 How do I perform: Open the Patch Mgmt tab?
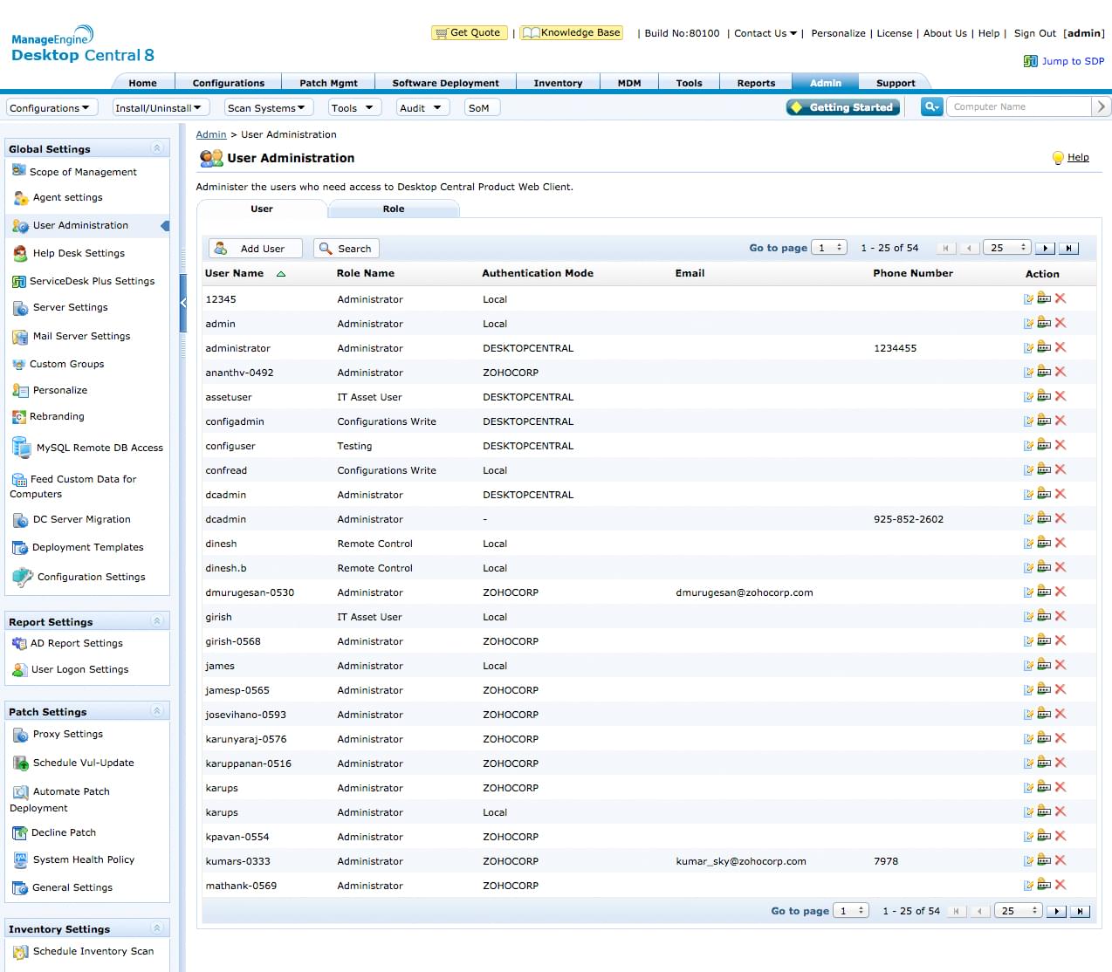point(328,83)
